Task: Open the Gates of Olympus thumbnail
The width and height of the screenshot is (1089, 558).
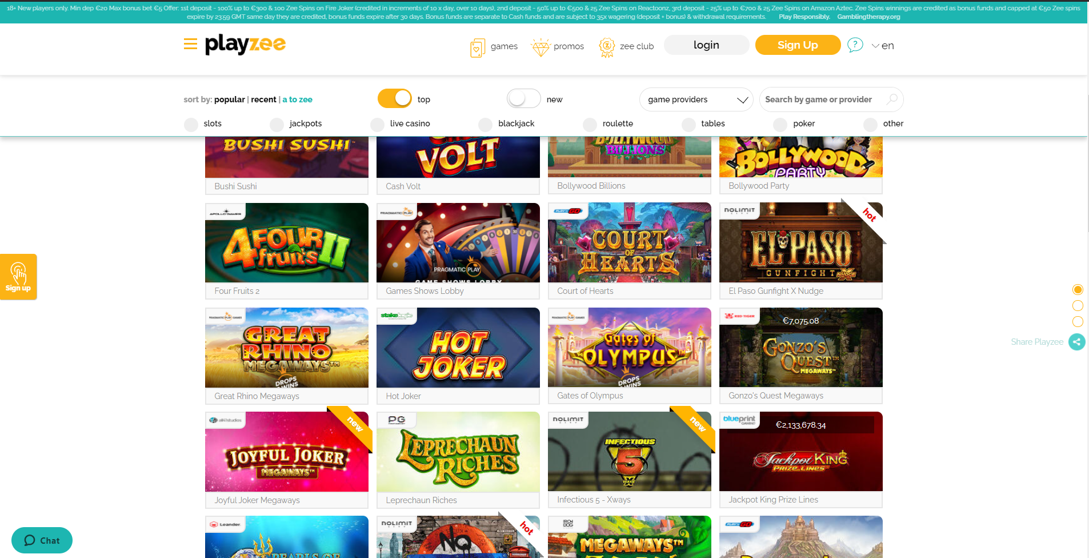Action: (630, 347)
